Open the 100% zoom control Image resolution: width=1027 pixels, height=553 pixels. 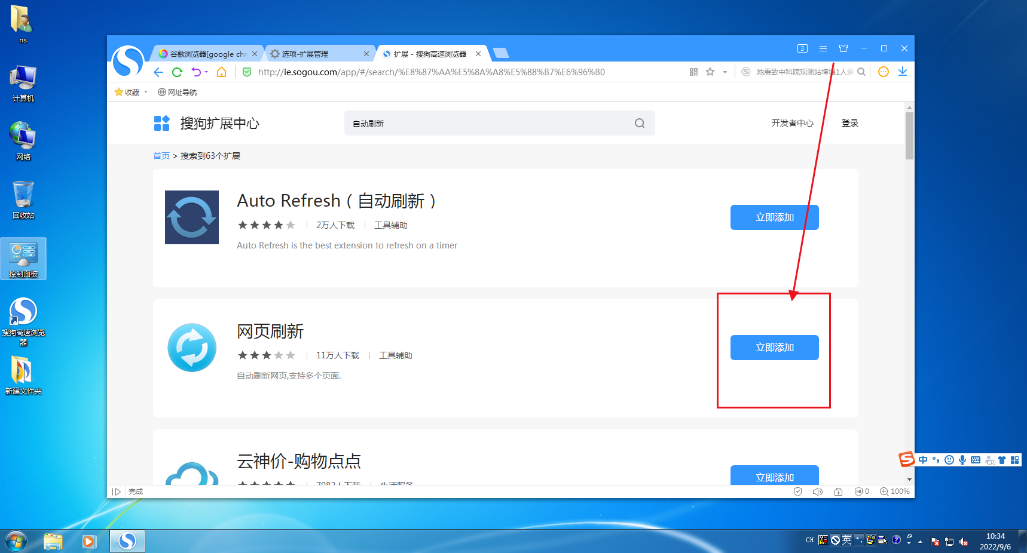pos(894,491)
